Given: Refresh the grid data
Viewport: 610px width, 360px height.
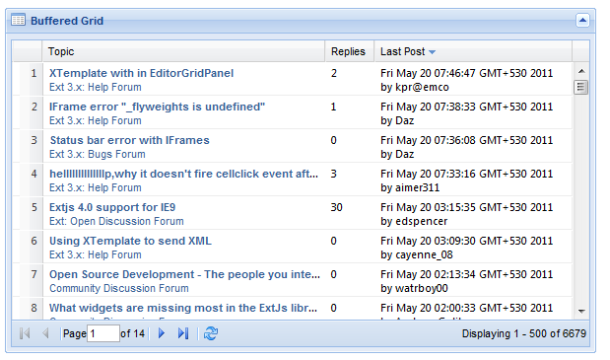Looking at the screenshot, I should (211, 333).
